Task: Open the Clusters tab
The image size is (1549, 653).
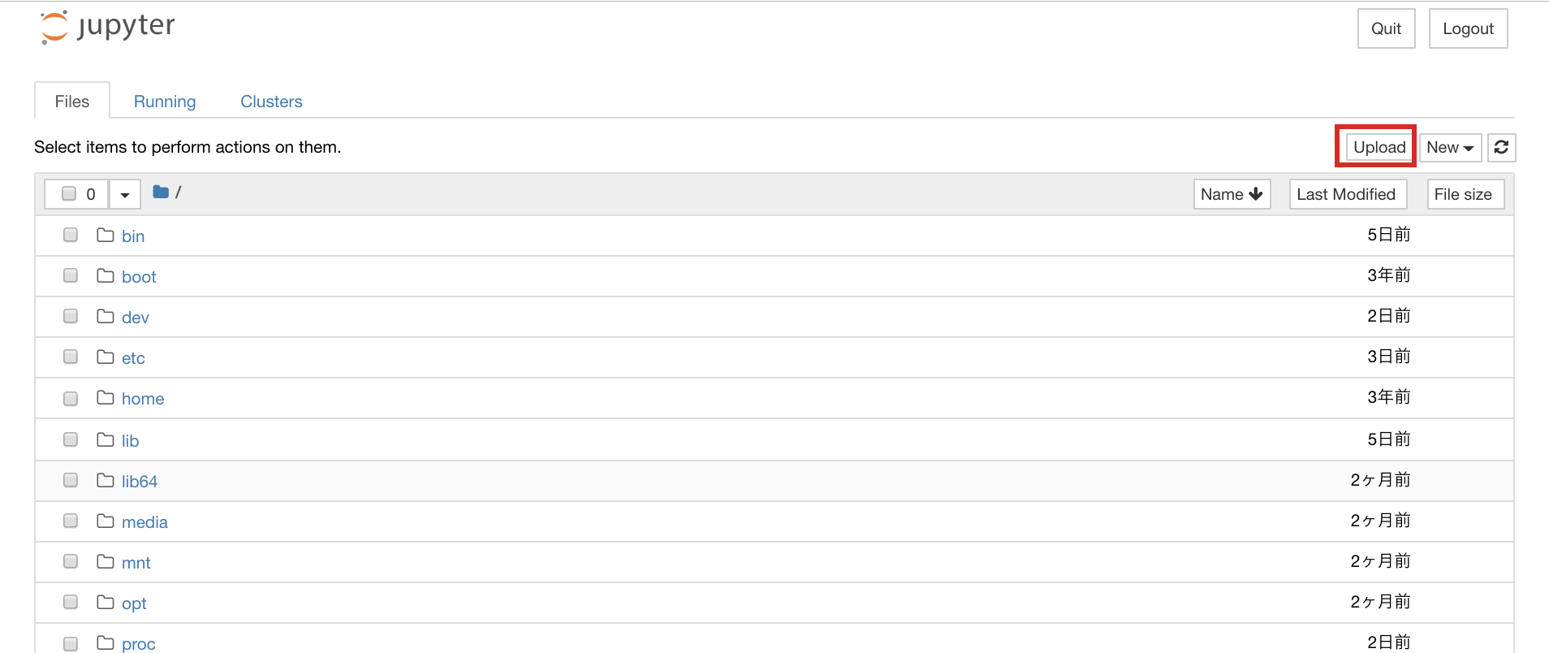Action: (271, 101)
